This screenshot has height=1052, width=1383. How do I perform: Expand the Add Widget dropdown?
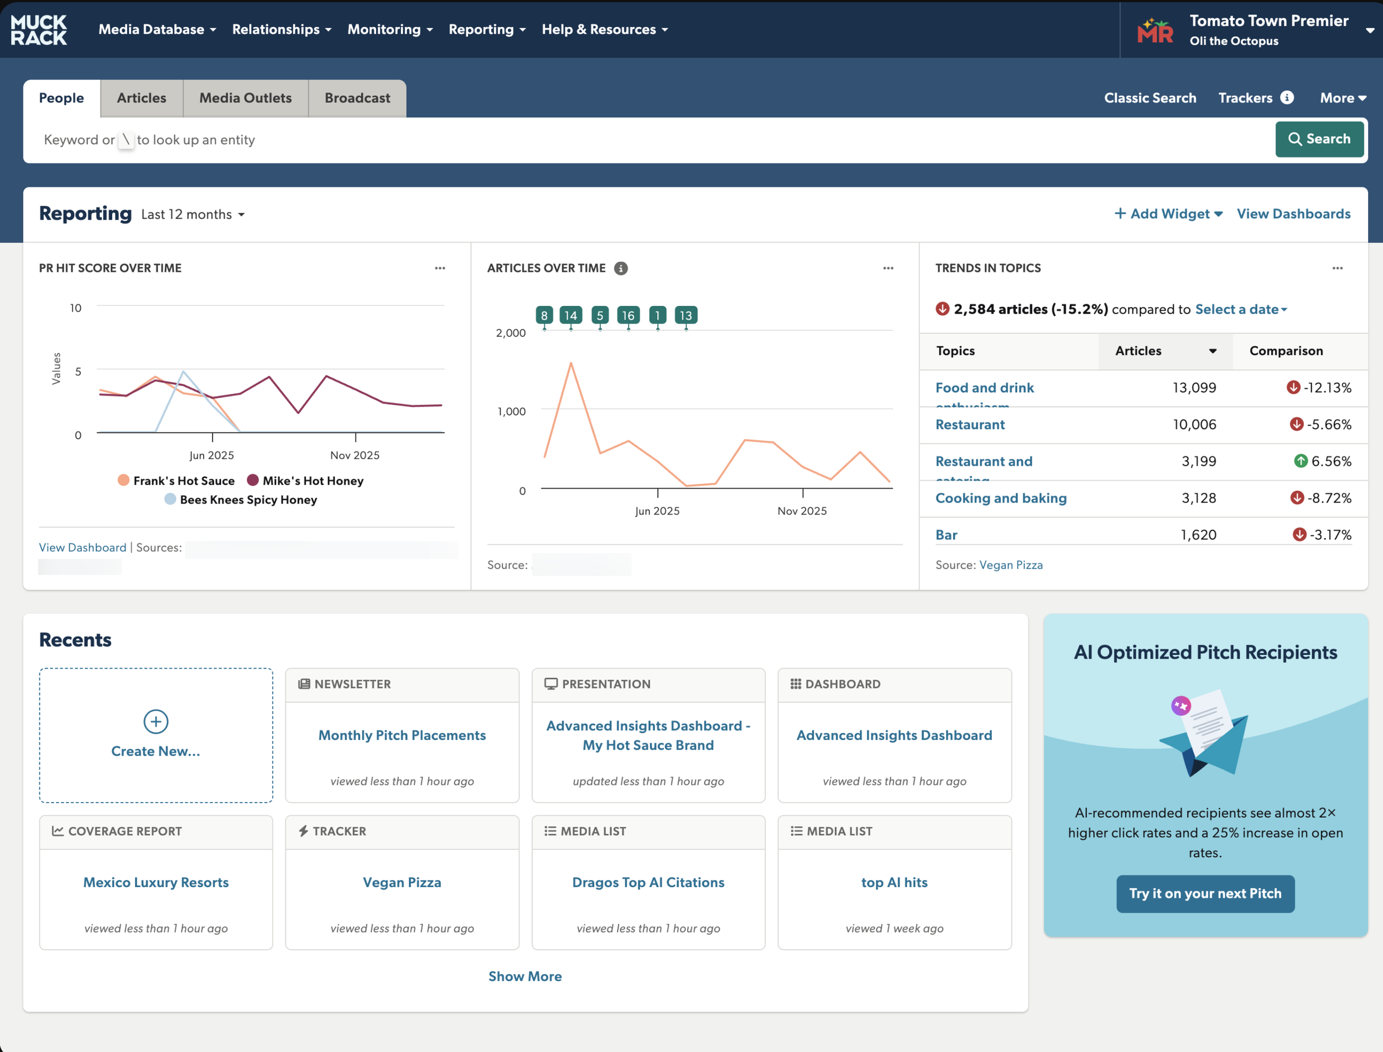1168,213
